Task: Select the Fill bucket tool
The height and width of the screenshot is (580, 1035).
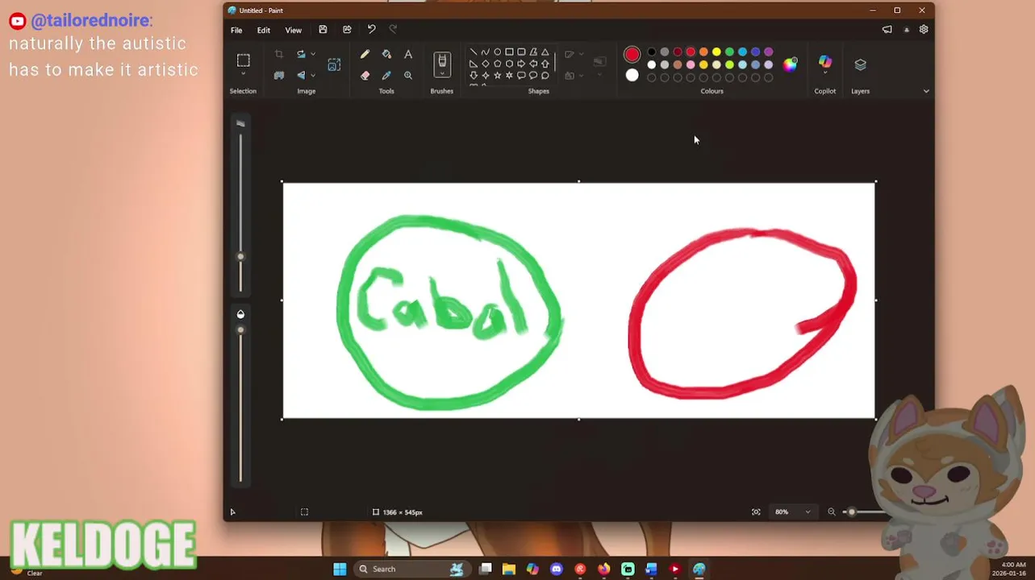Action: [386, 55]
